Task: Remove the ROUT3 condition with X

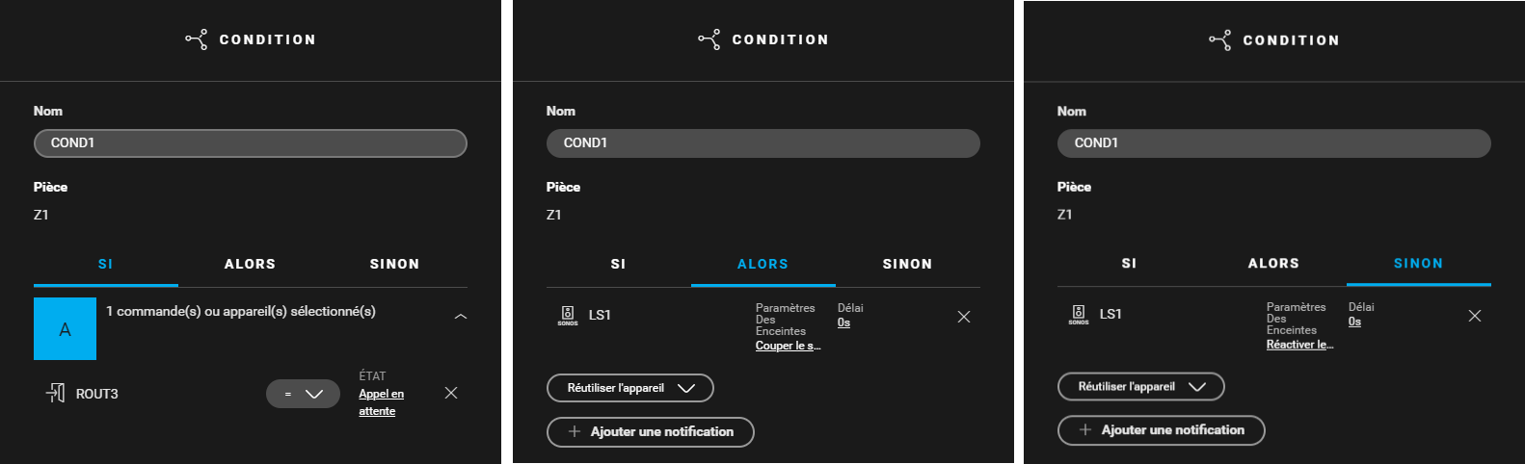Action: click(x=451, y=393)
